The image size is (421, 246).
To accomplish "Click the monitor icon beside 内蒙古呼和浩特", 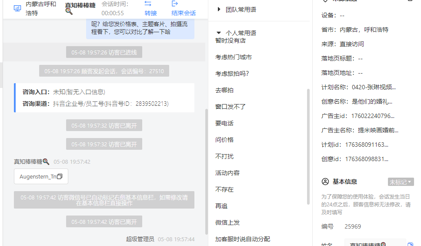I will pyautogui.click(x=17, y=8).
